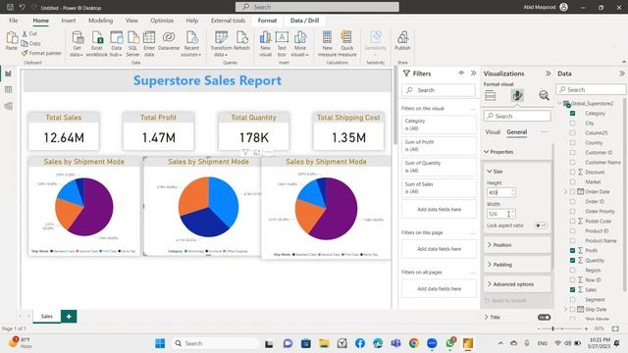Switch to Model view in left sidebar
Viewport: 628px width, 353px height.
pos(9,106)
